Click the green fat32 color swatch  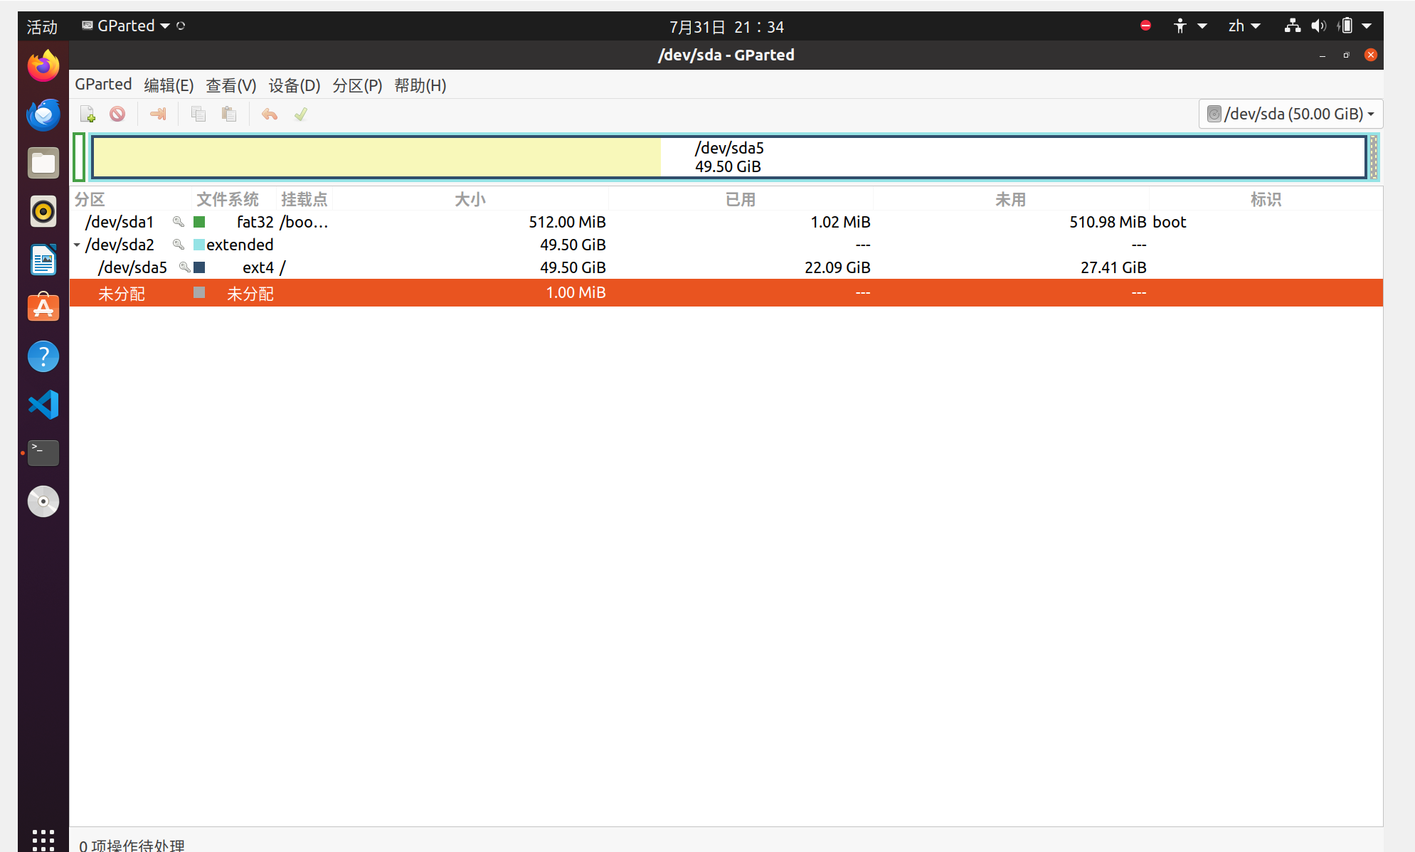click(199, 222)
